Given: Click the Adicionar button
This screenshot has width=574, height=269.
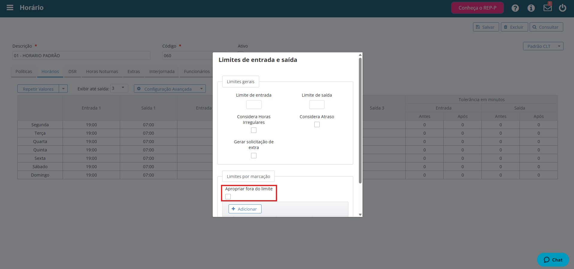Looking at the screenshot, I should (x=245, y=209).
